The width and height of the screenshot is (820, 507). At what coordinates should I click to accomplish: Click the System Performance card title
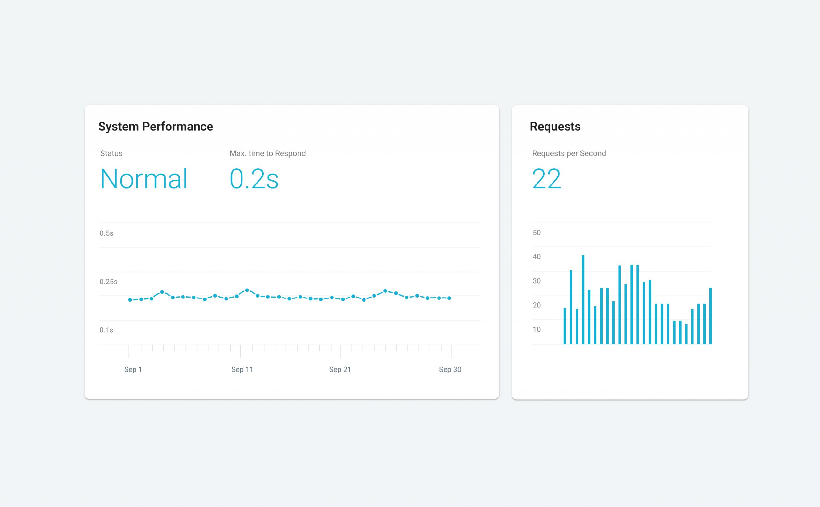pyautogui.click(x=155, y=127)
